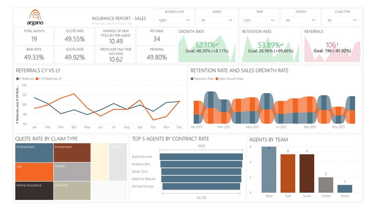
Task: Open the Claim Type filter dropdown
Action: pos(342,20)
